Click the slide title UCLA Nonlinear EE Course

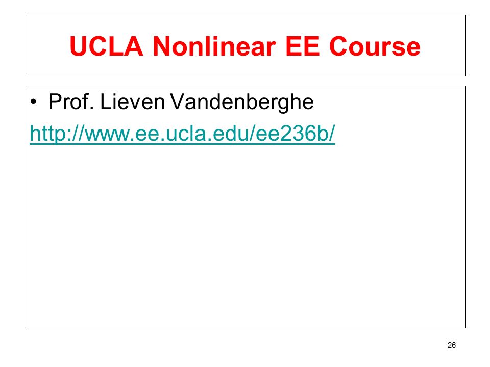[x=245, y=46]
